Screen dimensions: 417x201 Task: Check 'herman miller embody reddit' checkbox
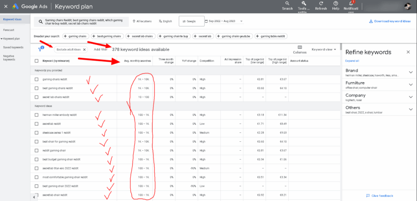point(36,115)
